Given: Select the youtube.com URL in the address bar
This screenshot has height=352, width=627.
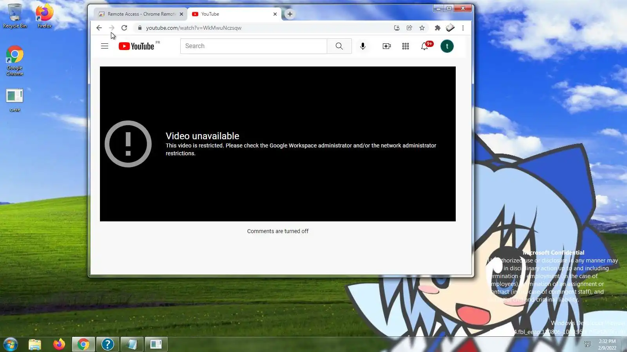Looking at the screenshot, I should point(194,28).
